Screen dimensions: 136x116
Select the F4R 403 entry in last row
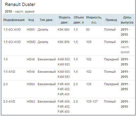[x=64, y=111]
